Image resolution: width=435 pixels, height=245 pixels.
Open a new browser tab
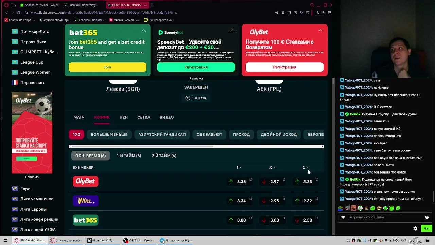click(x=152, y=5)
